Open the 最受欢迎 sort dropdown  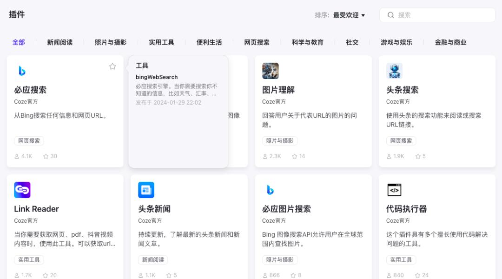[349, 15]
